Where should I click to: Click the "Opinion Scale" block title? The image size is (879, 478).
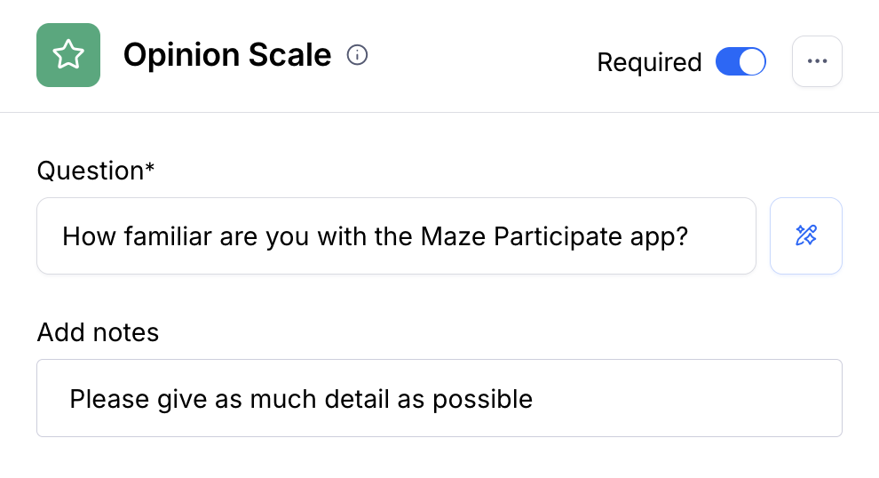click(x=226, y=55)
